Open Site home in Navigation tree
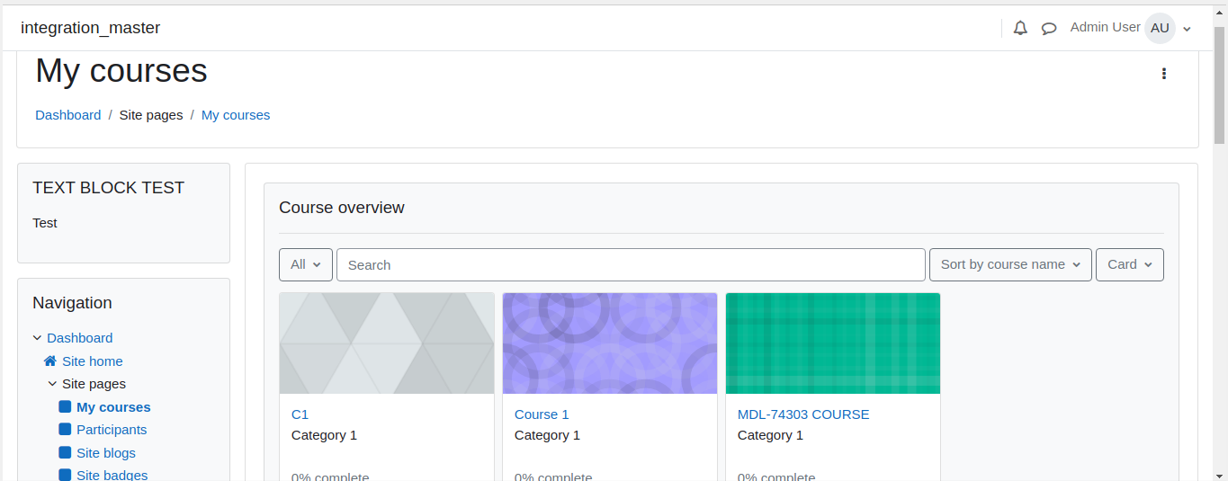 (x=93, y=361)
